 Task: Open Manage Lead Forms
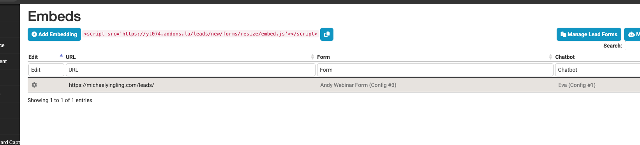click(589, 34)
